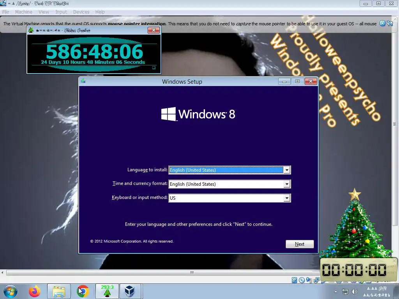Screen dimensions: 399x299
Task: Maximize the Windows Setup window
Action: 297,81
